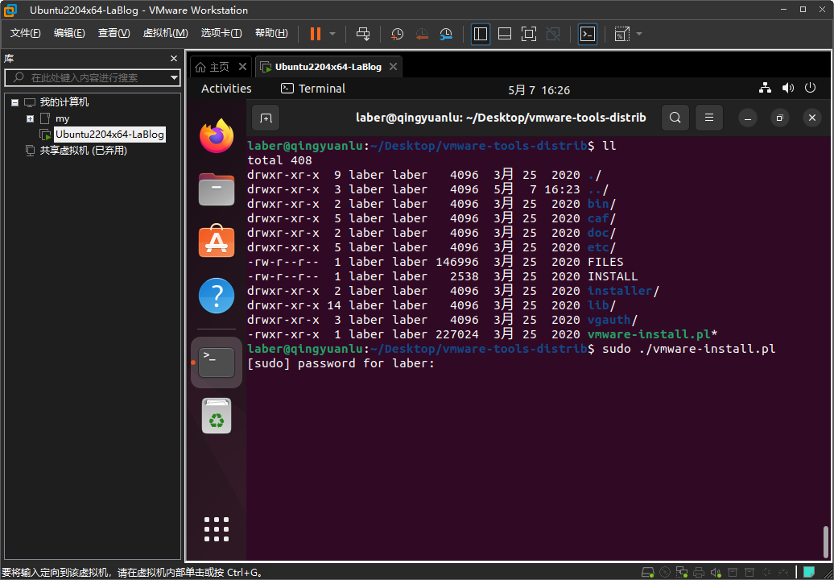Click the vmware-install.pl filename in listing
Viewport: 834px width, 580px height.
coord(649,334)
